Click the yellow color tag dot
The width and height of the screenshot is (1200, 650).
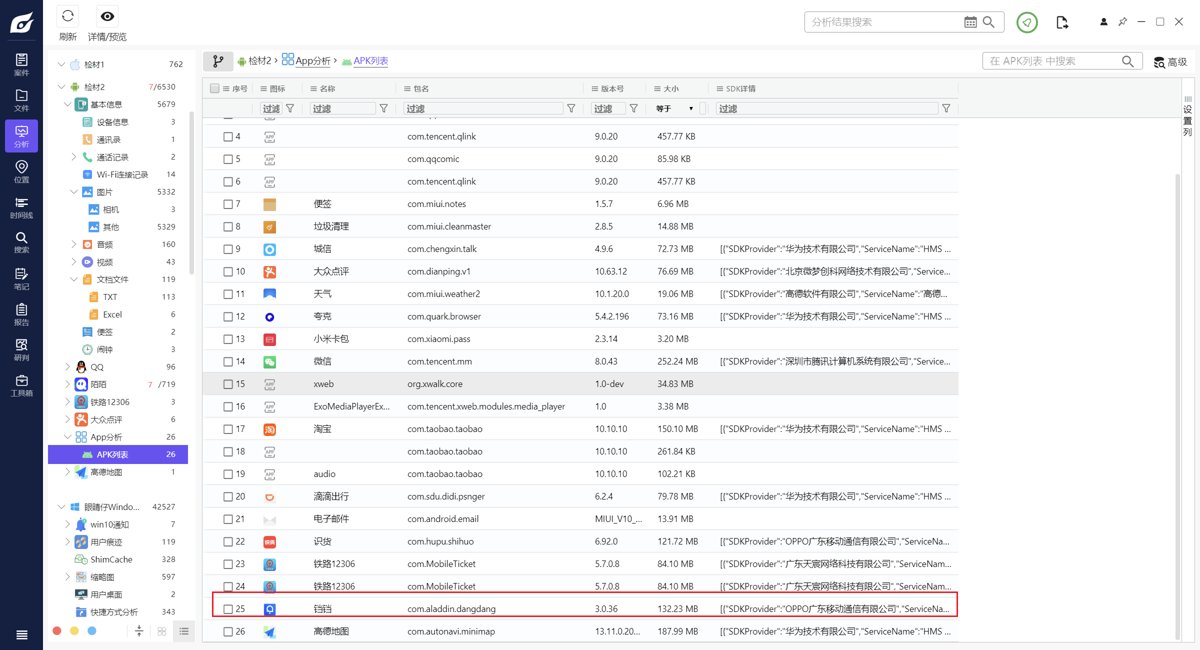[x=74, y=631]
